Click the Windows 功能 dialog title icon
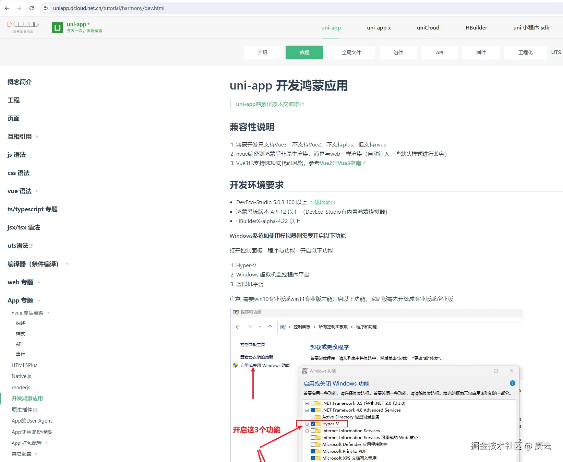The height and width of the screenshot is (462, 563). coord(304,371)
